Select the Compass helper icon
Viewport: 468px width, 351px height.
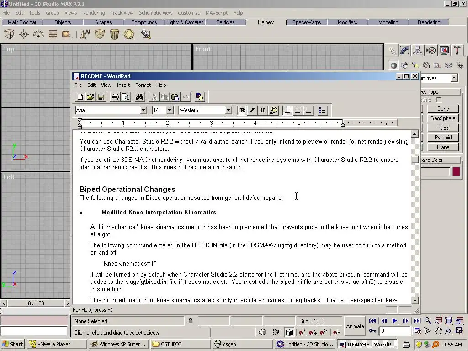(85, 34)
